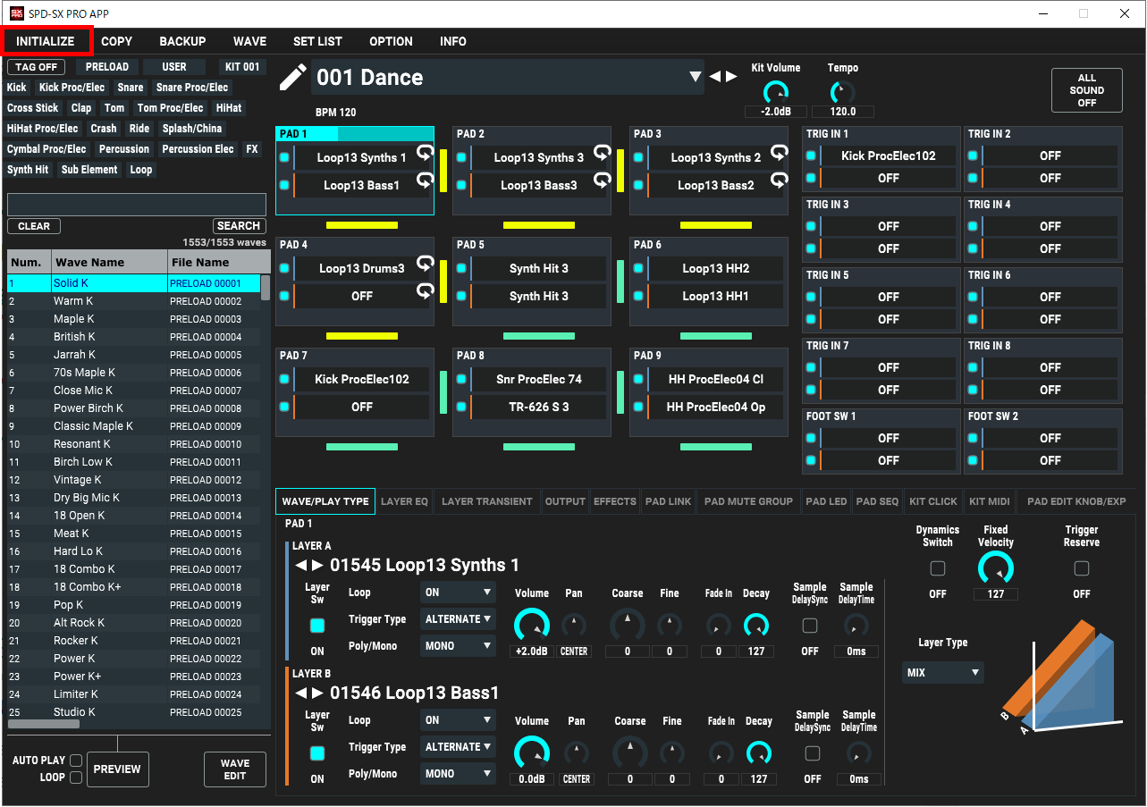The height and width of the screenshot is (807, 1147).
Task: Click the left arrow for previous kit
Action: [714, 77]
